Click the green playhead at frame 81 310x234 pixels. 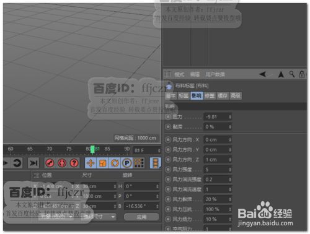click(x=92, y=149)
